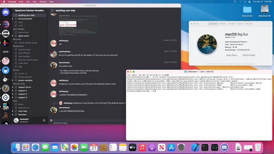The width and height of the screenshot is (274, 154).
Task: Switch to Displays tab in About This Mac
Action: point(222,24)
